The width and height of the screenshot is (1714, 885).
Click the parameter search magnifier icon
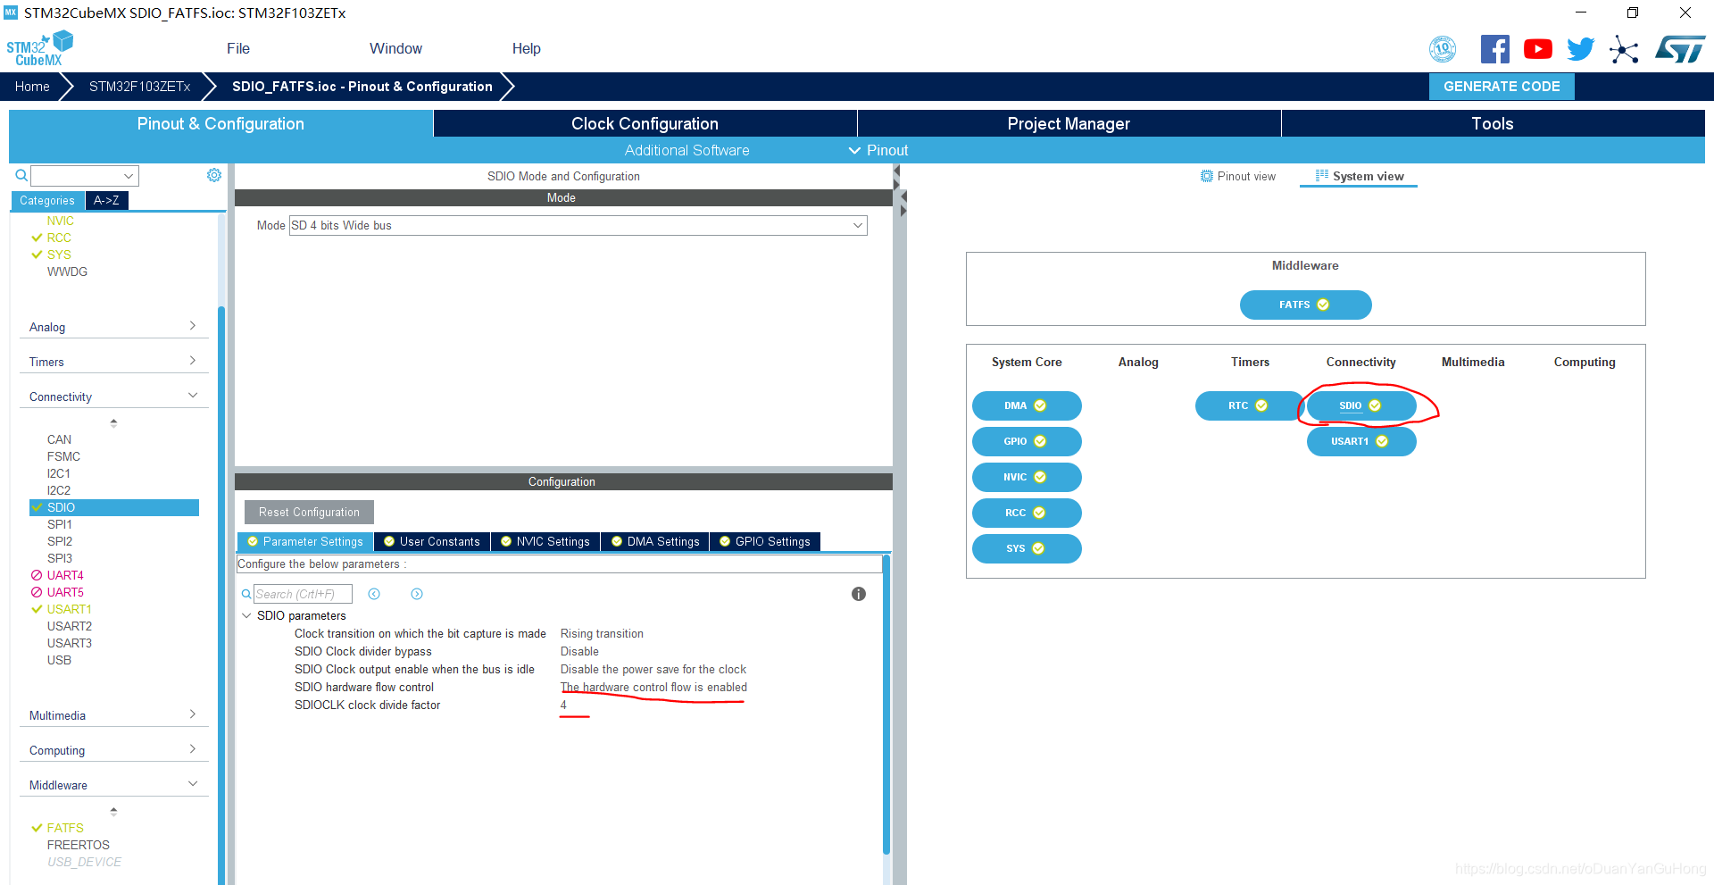pyautogui.click(x=246, y=594)
